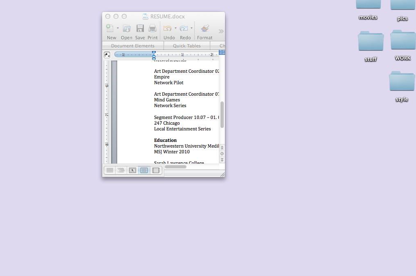Open Select Browse Object circle button
416x276 pixels.
(x=222, y=154)
